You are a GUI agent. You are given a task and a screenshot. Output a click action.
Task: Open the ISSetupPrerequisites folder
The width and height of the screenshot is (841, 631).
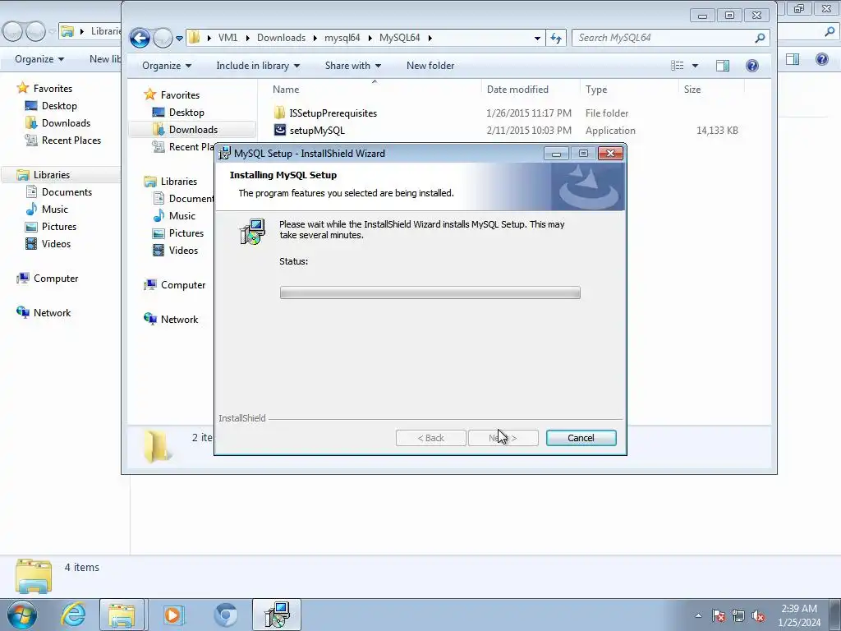click(333, 113)
